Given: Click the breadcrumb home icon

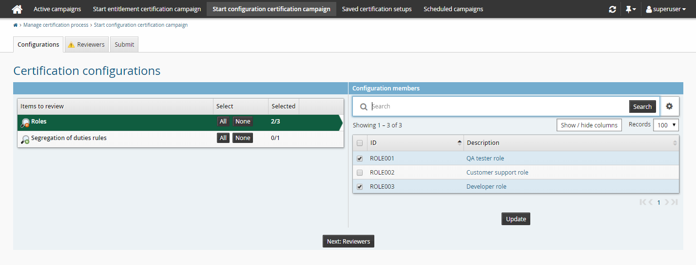Looking at the screenshot, I should (16, 25).
